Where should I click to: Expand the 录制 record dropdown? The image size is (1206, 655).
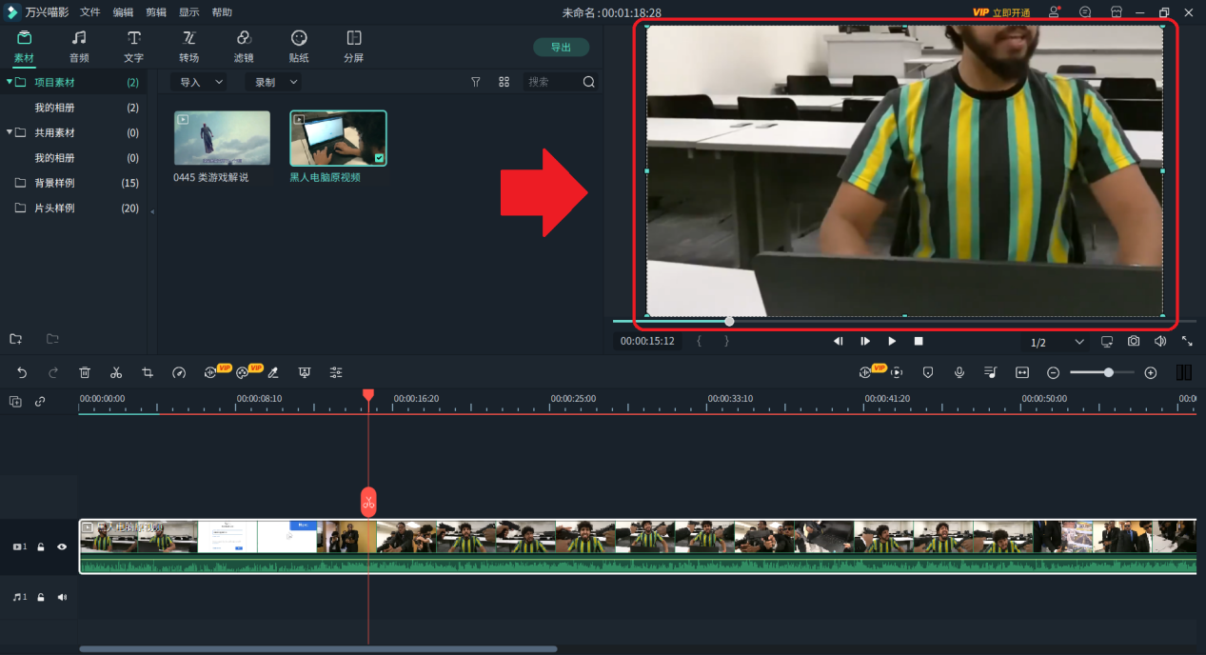coord(273,82)
